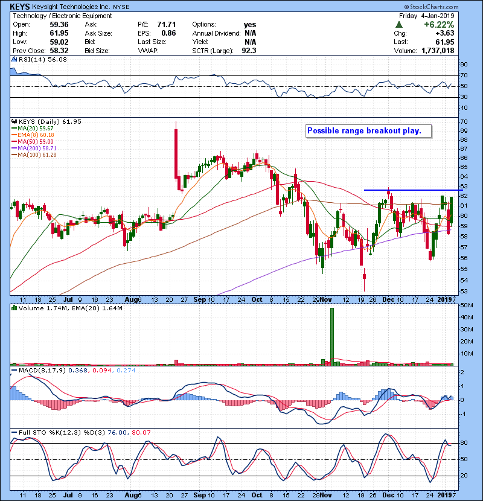The width and height of the screenshot is (483, 501).
Task: Click the Volume value 1,737,018
Action: 438,51
